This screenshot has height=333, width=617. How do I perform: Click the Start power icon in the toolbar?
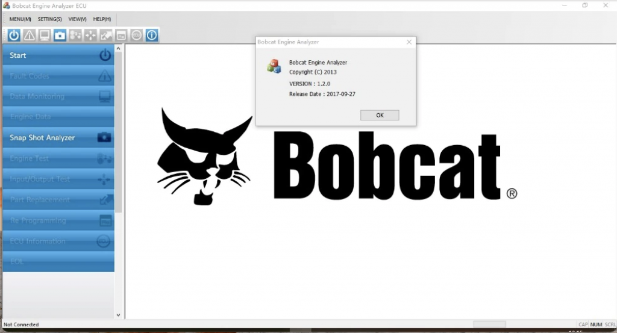[x=14, y=36]
